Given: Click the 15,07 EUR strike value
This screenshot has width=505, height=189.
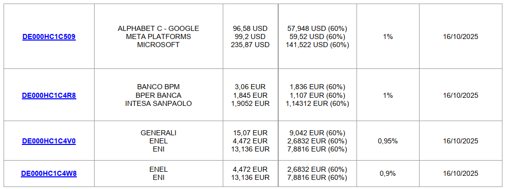Looking at the screenshot, I should click(x=250, y=133).
